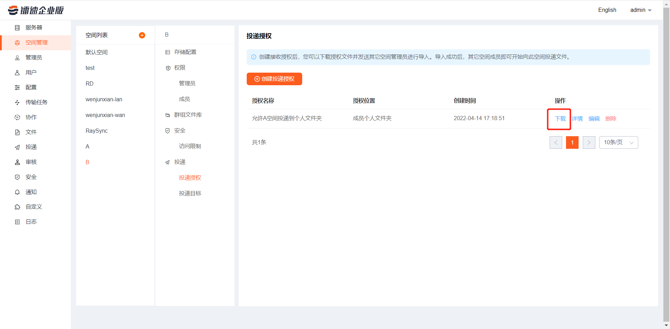The width and height of the screenshot is (670, 329).
Task: Open the 存储配置 menu item for space B
Action: pyautogui.click(x=186, y=52)
